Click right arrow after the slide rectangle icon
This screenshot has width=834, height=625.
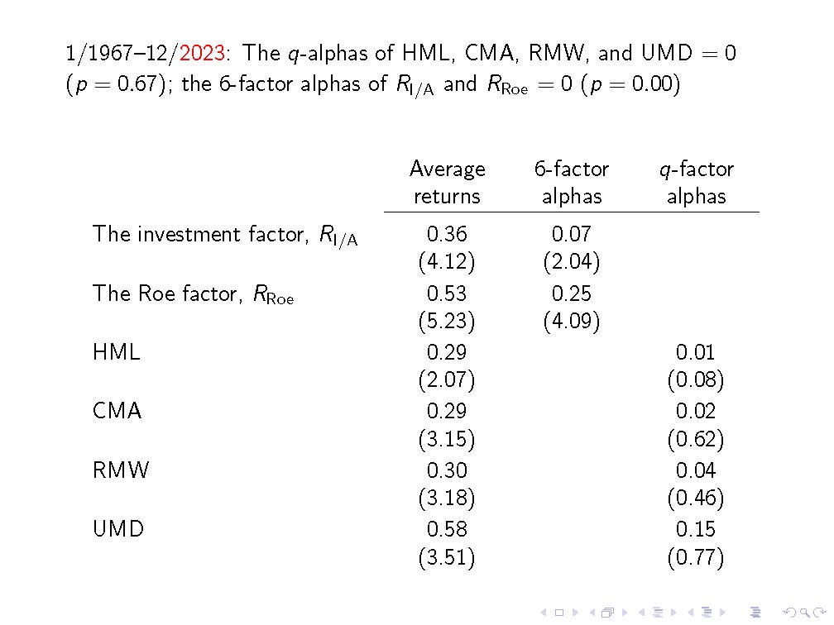573,613
